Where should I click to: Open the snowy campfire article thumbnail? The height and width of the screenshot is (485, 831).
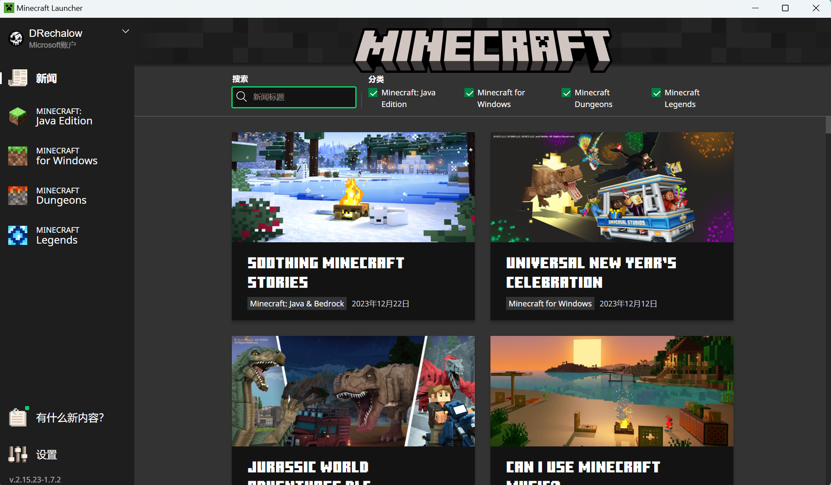tap(353, 187)
